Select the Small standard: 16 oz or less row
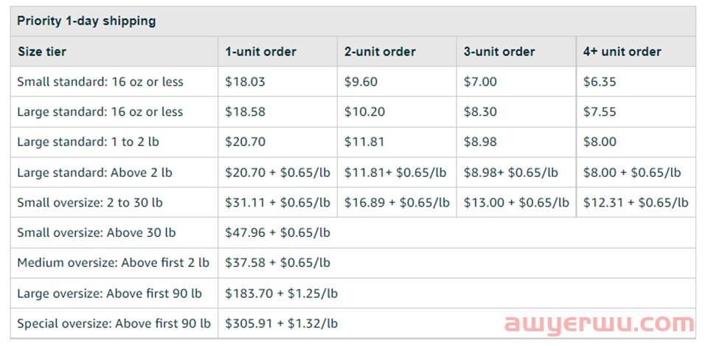708x346 pixels. (100, 82)
